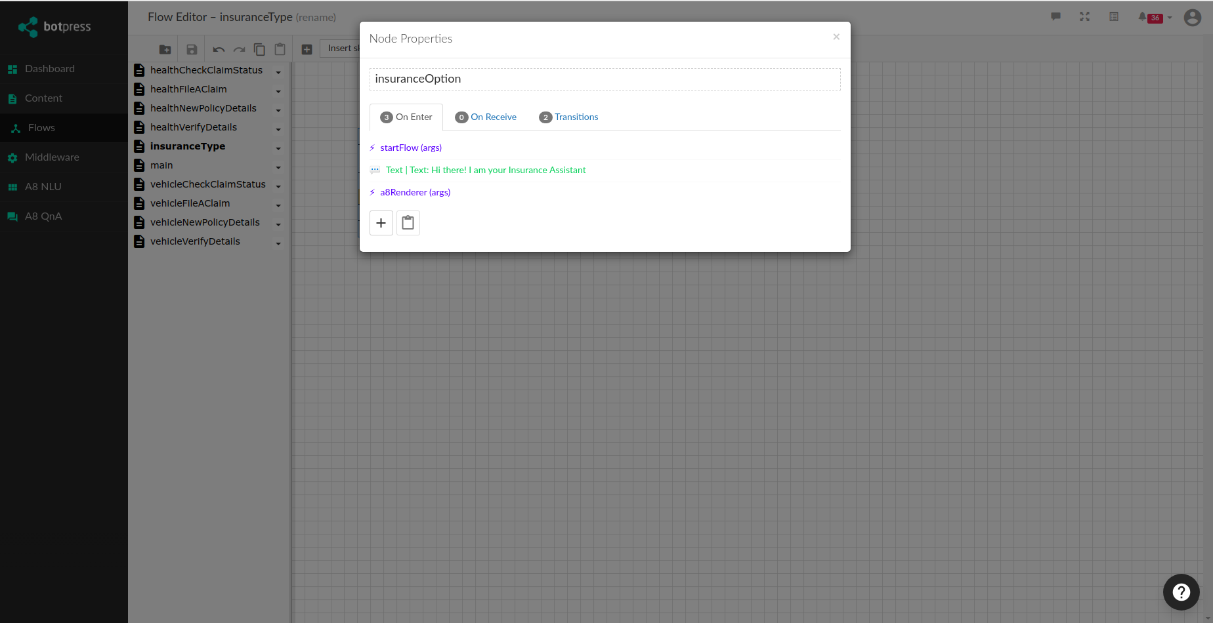Select the On Enter tab

(406, 117)
